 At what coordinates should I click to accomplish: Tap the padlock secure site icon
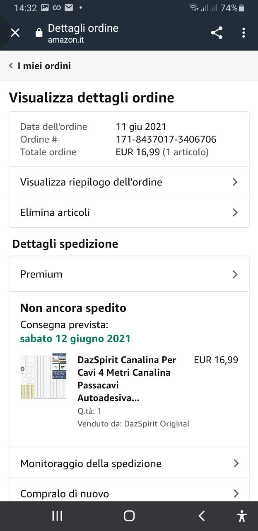pos(39,33)
